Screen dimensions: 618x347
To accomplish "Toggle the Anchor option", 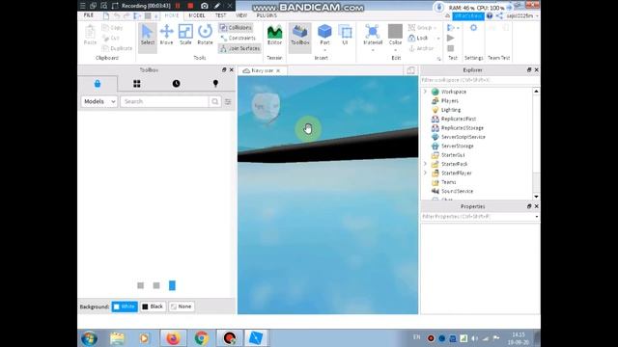I will click(421, 48).
